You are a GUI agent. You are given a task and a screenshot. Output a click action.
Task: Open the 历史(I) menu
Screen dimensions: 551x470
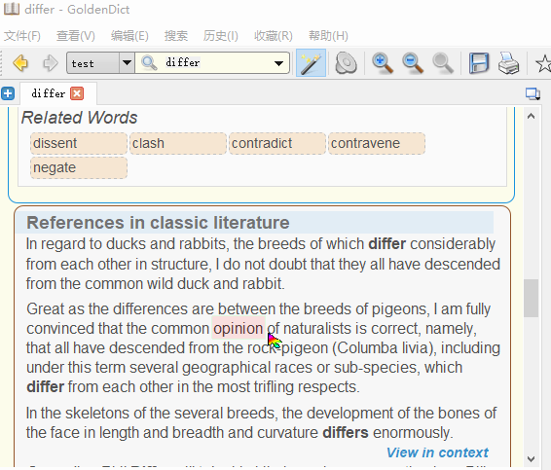(221, 36)
